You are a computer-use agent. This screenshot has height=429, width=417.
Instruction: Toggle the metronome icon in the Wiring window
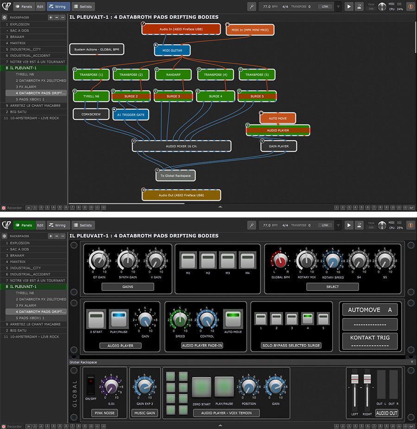(x=359, y=6)
